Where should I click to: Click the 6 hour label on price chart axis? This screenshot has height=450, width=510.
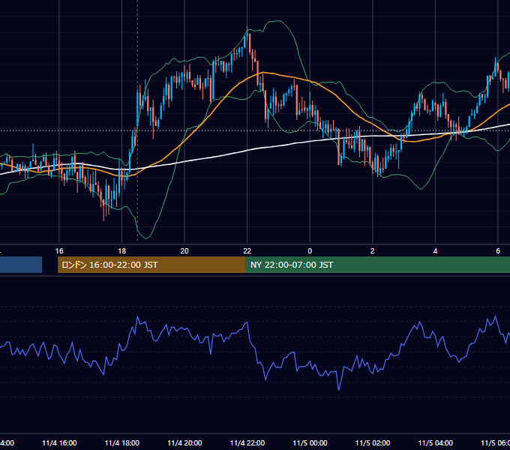498,250
